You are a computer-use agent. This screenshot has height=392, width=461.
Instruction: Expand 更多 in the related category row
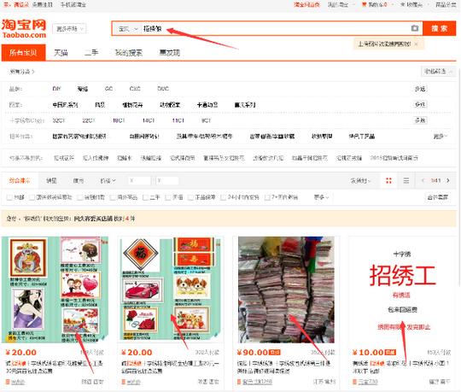tap(441, 136)
